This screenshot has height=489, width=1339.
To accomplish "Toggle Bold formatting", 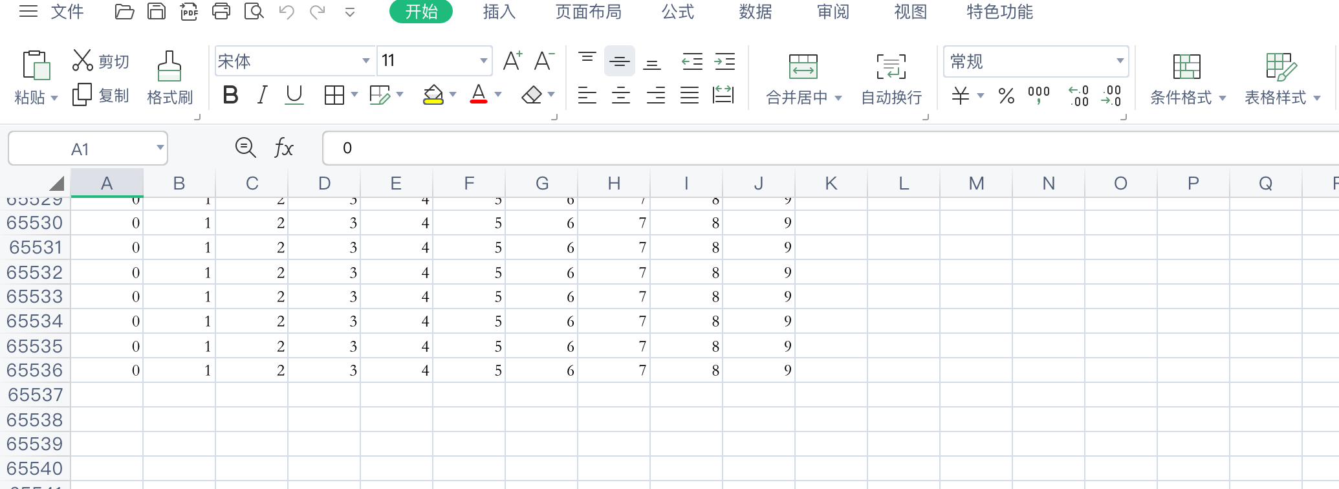I will pos(230,96).
